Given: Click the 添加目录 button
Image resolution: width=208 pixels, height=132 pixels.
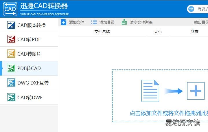Looking at the screenshot, I should pyautogui.click(x=103, y=22).
